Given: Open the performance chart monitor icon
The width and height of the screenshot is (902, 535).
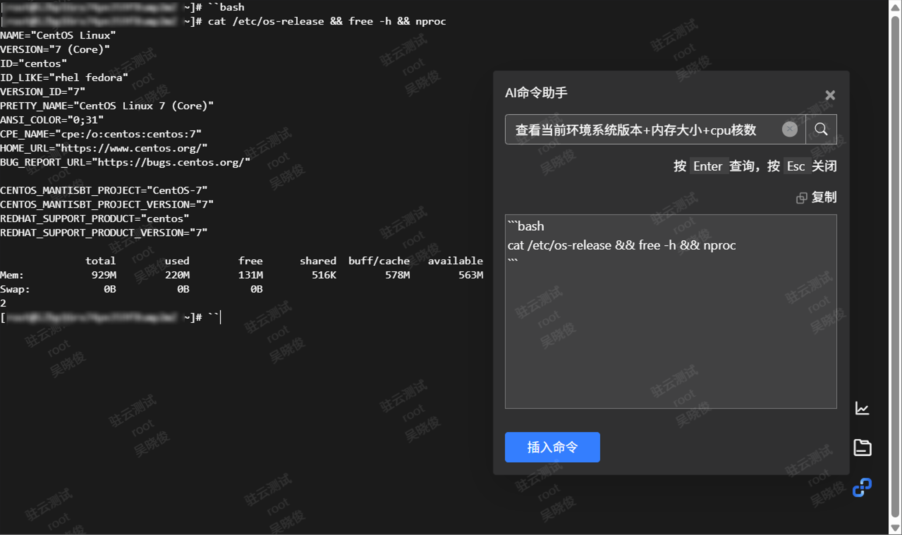Looking at the screenshot, I should tap(862, 408).
